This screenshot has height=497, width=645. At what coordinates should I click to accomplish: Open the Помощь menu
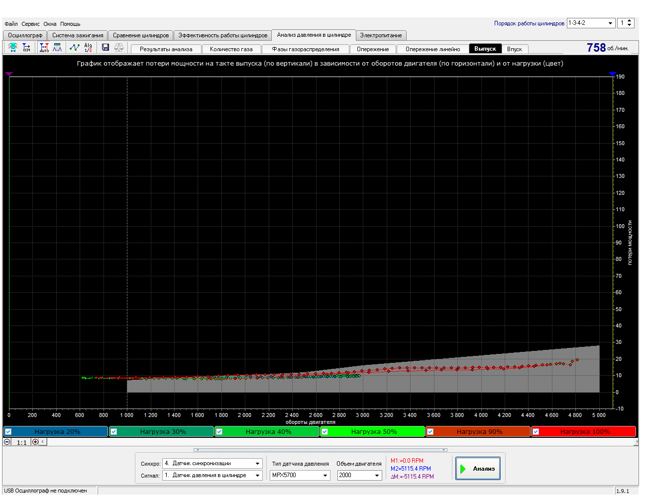(70, 24)
